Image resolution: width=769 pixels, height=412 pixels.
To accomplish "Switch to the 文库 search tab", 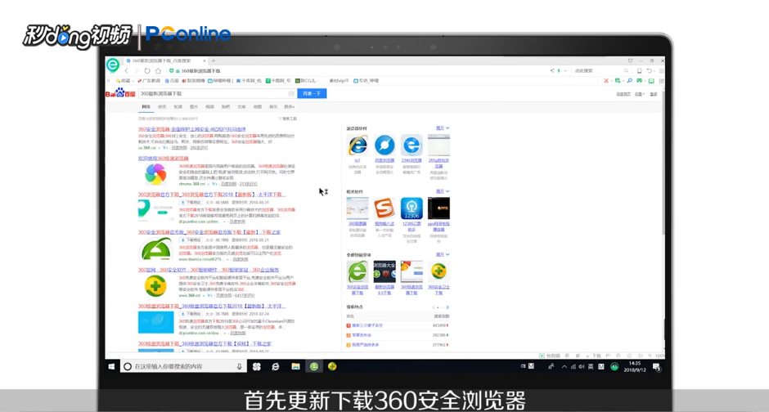I will point(242,107).
